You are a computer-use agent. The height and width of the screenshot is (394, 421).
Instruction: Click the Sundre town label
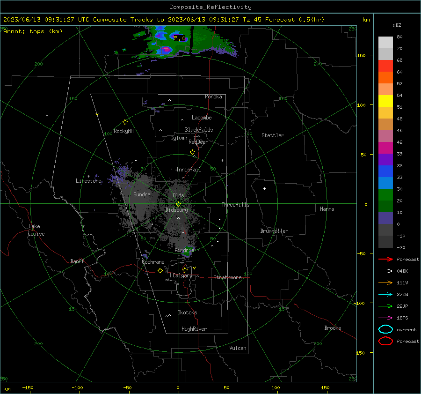(142, 194)
